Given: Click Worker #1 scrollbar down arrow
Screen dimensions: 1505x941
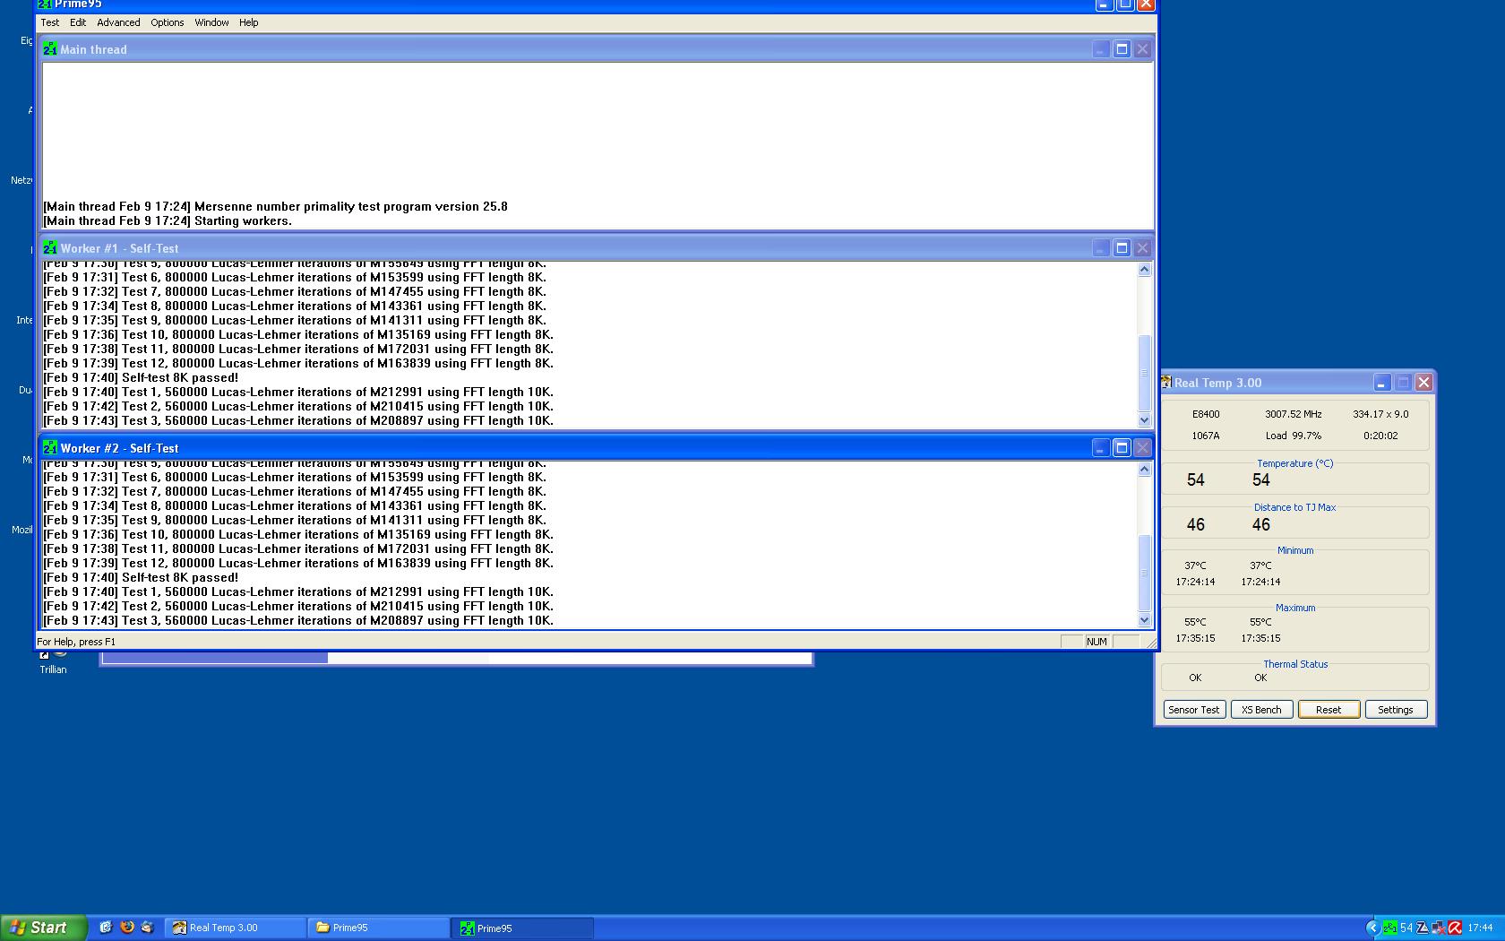Looking at the screenshot, I should coord(1144,419).
